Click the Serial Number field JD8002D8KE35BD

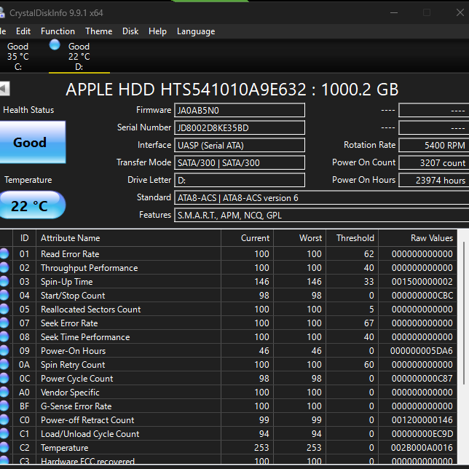coord(240,127)
